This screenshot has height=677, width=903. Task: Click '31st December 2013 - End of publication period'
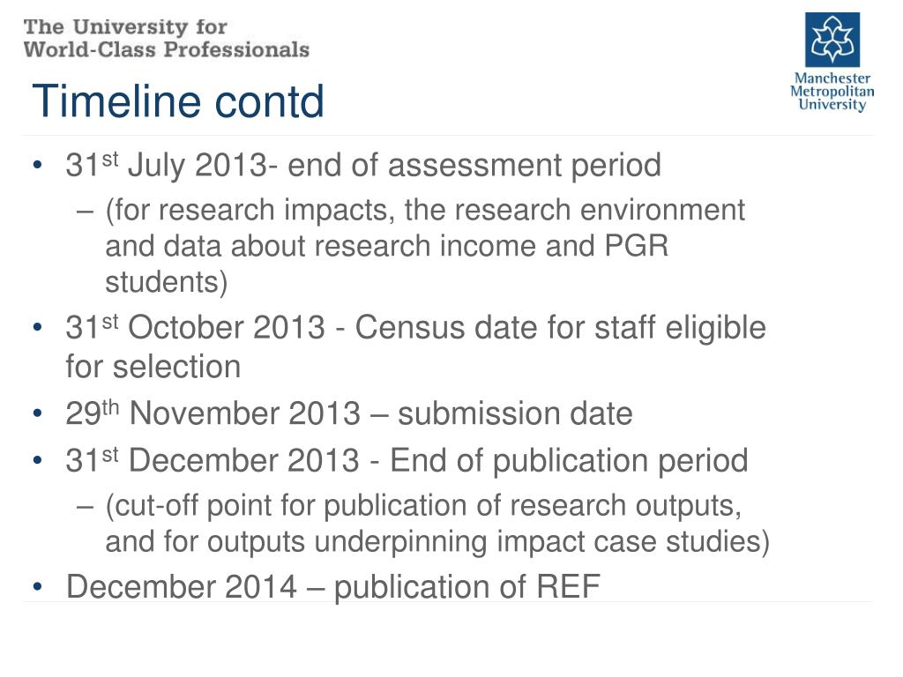point(407,460)
